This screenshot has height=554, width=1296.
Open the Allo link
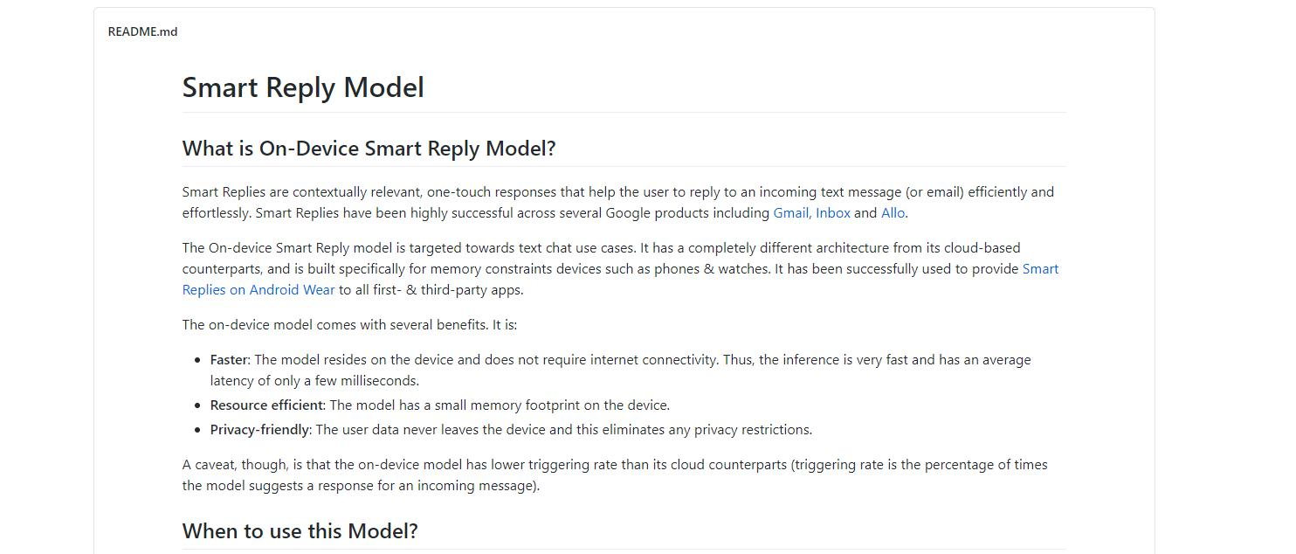(x=893, y=213)
